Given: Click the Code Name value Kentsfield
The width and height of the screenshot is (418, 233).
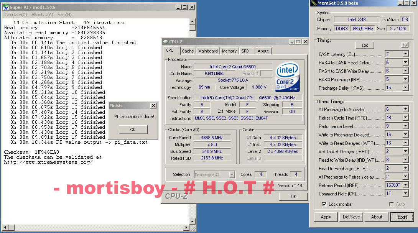Looking at the screenshot, I should [214, 73].
